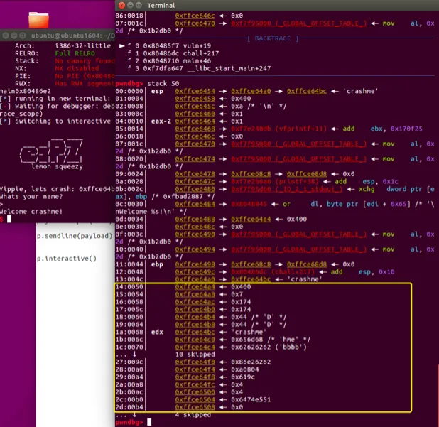Click the p.sendline(payload) line in editor
Image resolution: width=439 pixels, height=427 pixels.
(x=74, y=236)
